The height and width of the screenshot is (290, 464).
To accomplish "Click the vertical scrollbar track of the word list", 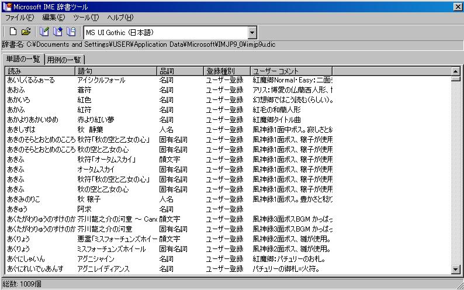I will click(455, 173).
